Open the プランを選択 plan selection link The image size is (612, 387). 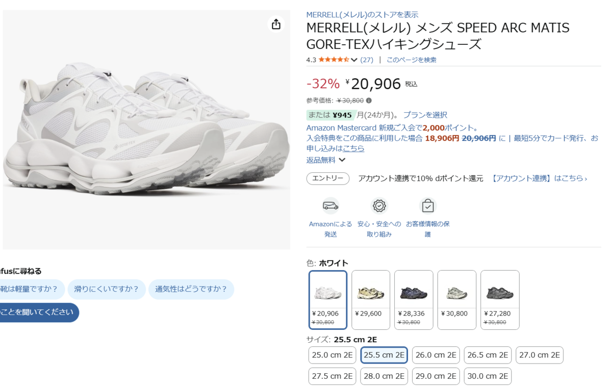pyautogui.click(x=425, y=115)
